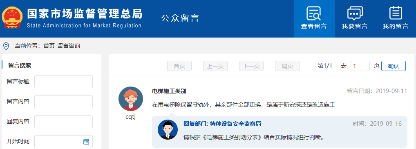Click the cqtj user avatar
This screenshot has height=149, width=416.
coord(130,99)
